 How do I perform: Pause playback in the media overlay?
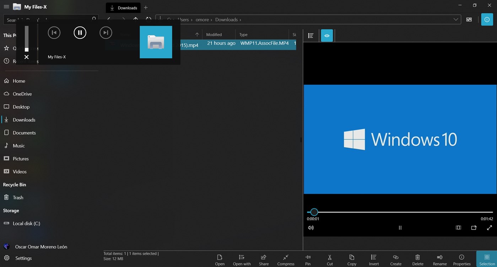click(x=80, y=32)
